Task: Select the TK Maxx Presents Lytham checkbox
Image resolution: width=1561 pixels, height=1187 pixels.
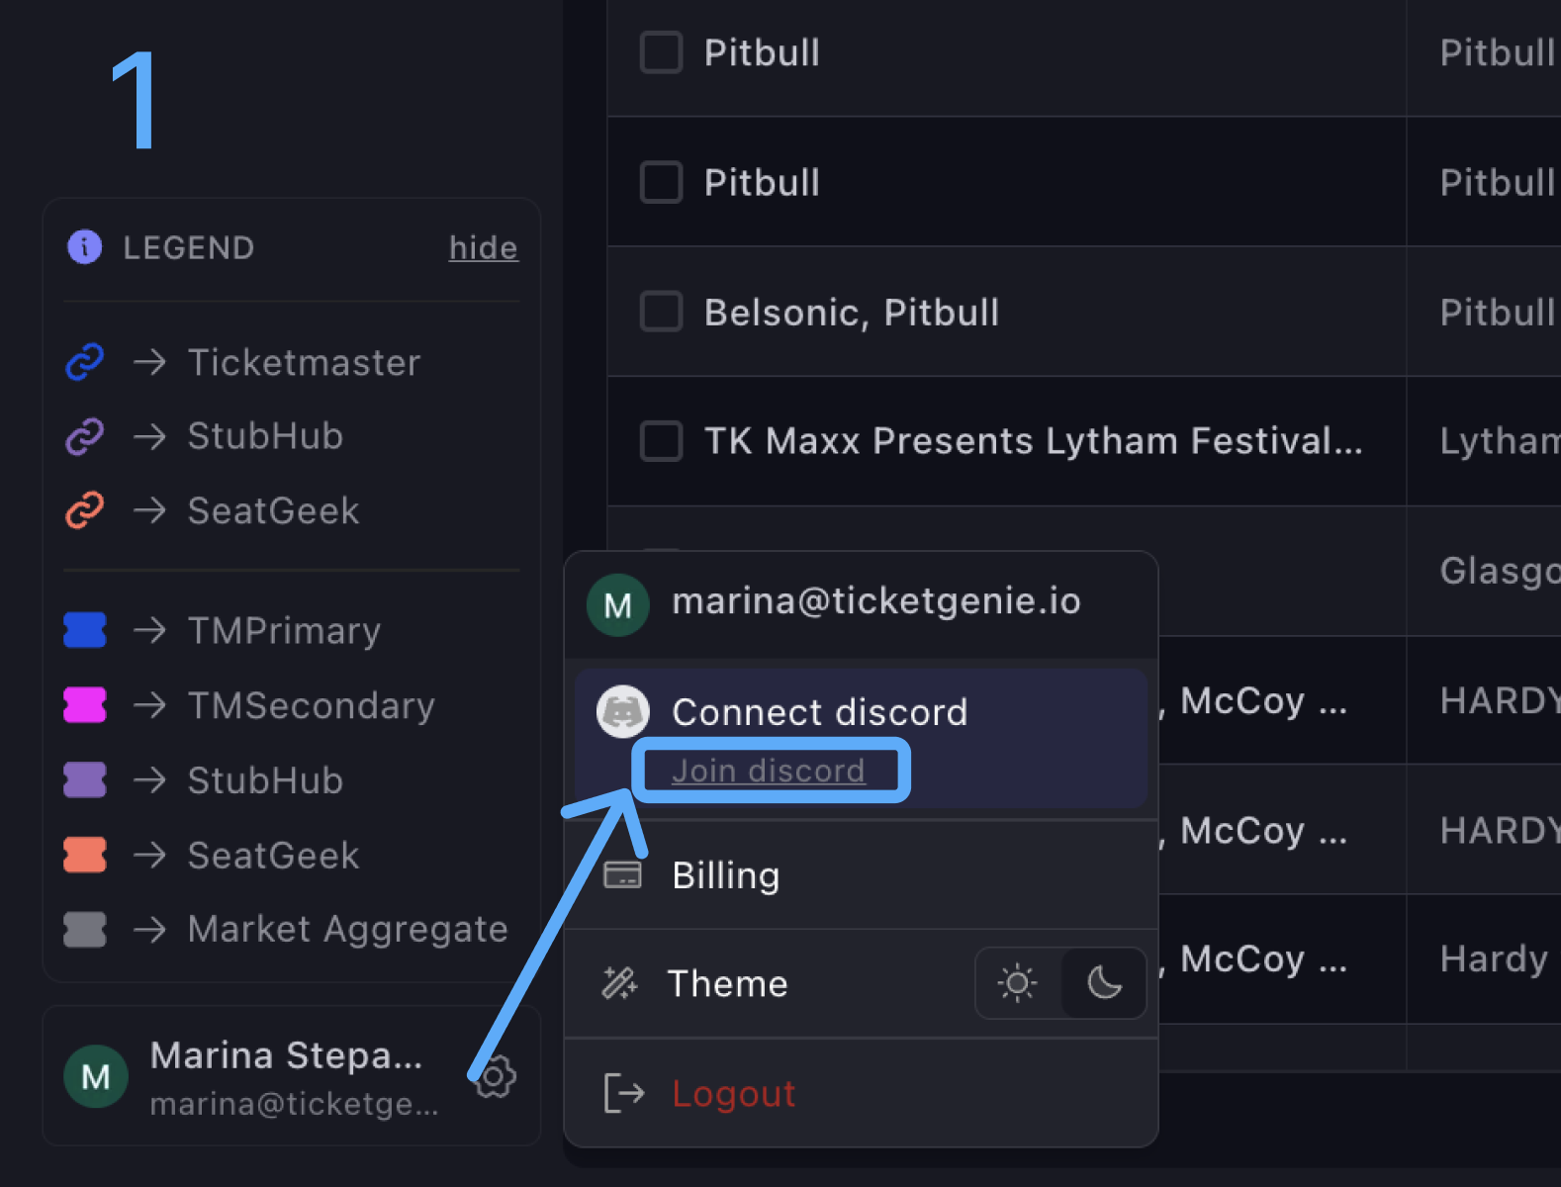Action: click(661, 441)
